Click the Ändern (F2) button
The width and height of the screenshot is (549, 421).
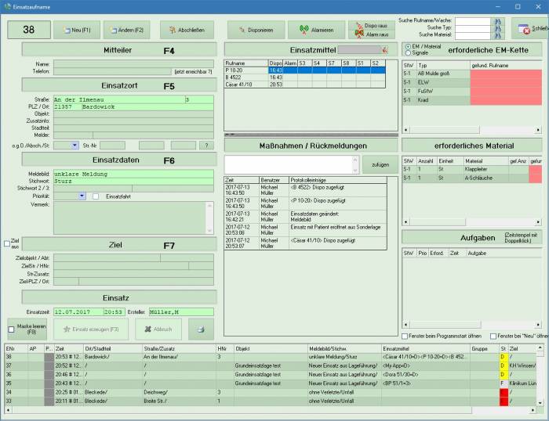coord(125,30)
